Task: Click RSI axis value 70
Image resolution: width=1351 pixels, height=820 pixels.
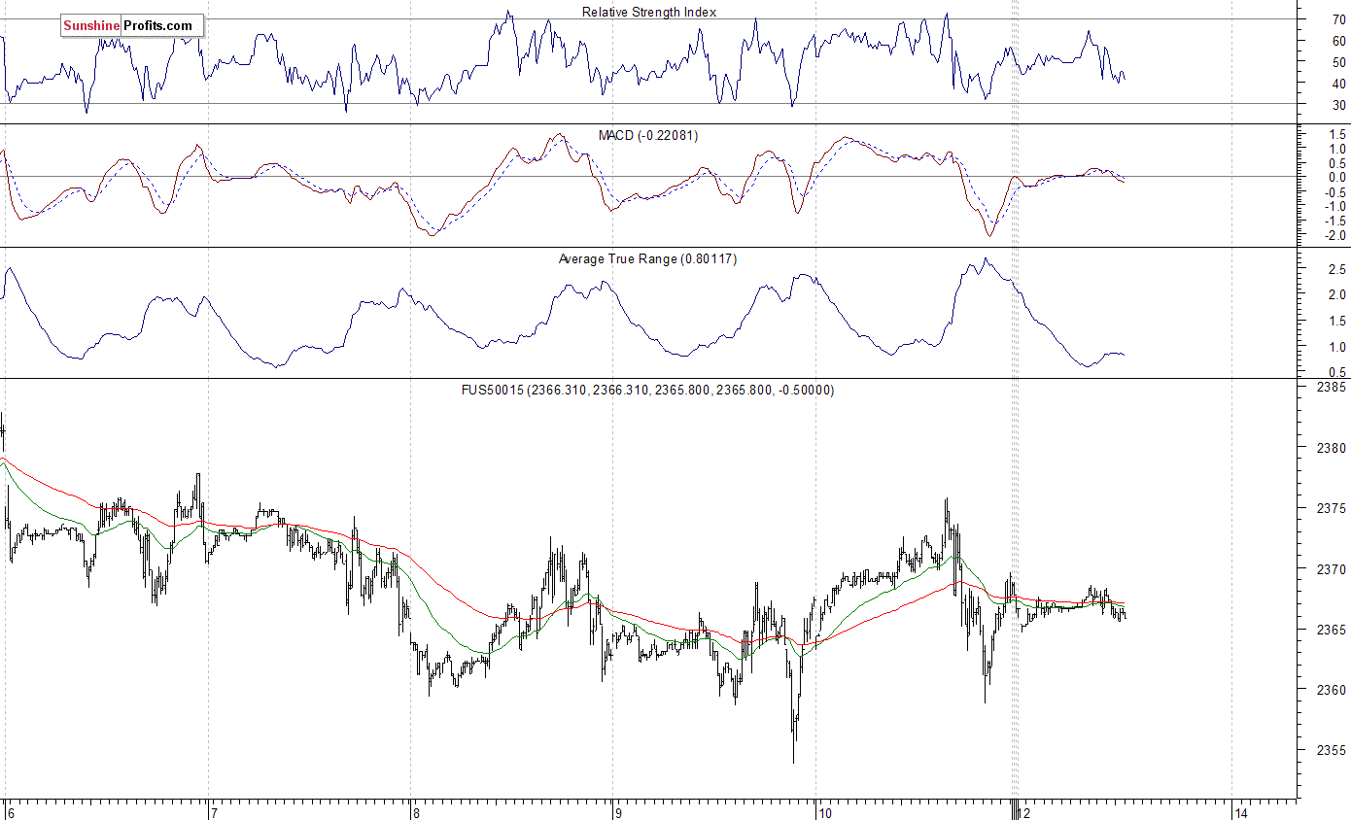Action: (x=1338, y=19)
